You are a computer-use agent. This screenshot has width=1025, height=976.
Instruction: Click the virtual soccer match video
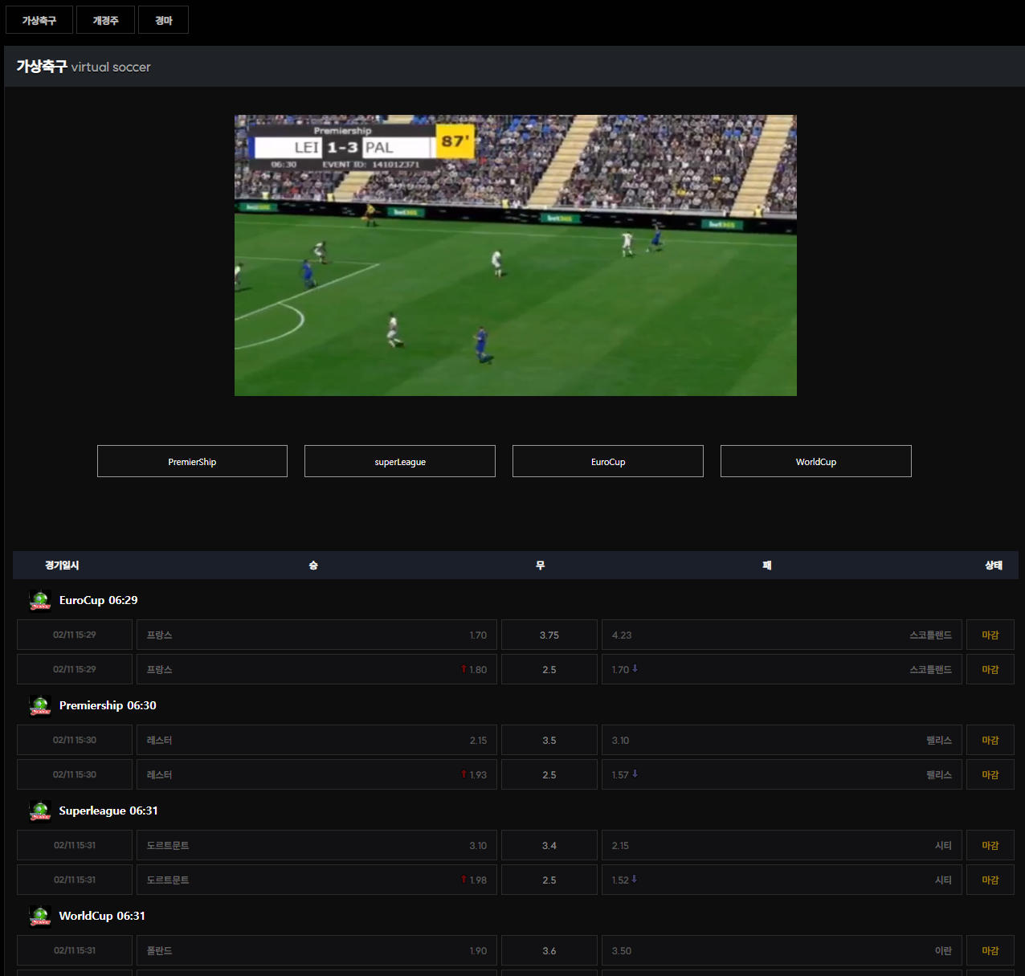pyautogui.click(x=515, y=255)
